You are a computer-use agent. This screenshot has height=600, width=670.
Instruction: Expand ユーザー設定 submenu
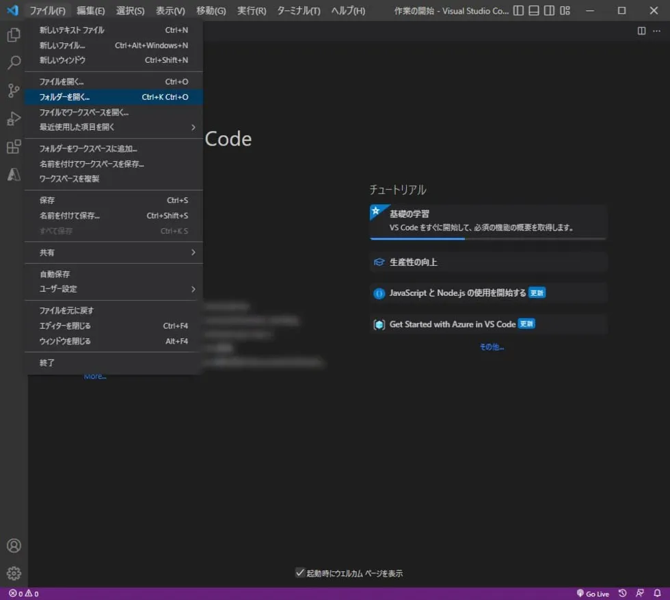[x=113, y=289]
